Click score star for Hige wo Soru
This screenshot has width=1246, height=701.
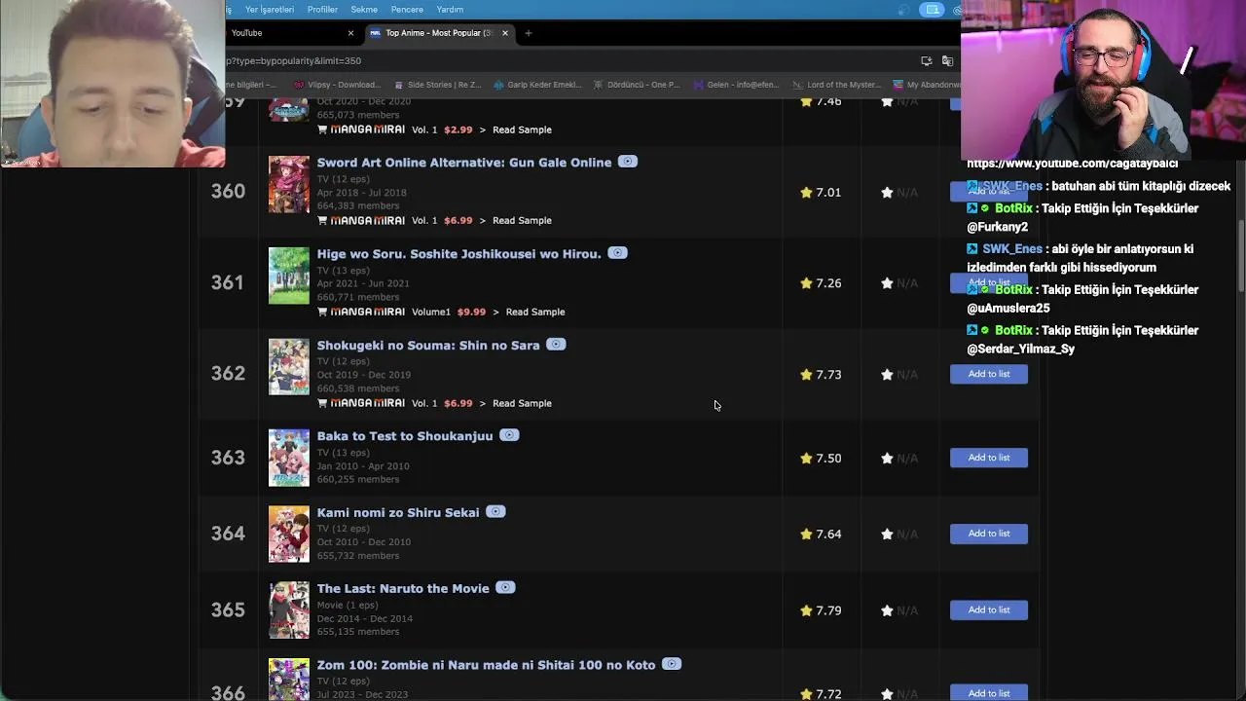(x=806, y=283)
